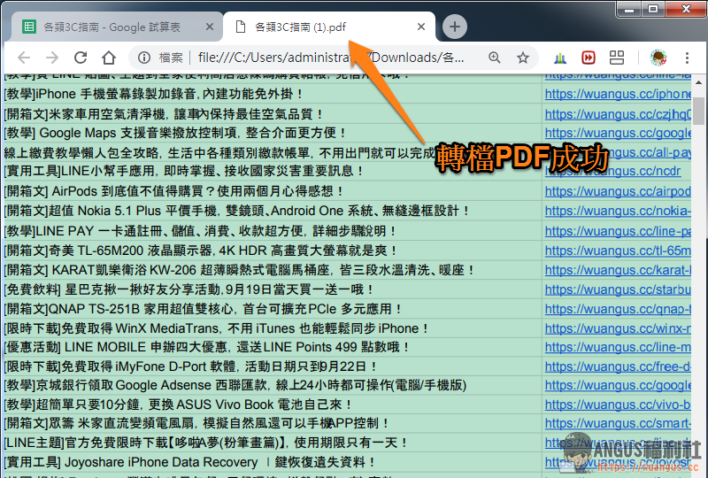Click the zoom magnifier in address bar
The height and width of the screenshot is (478, 708).
(495, 58)
